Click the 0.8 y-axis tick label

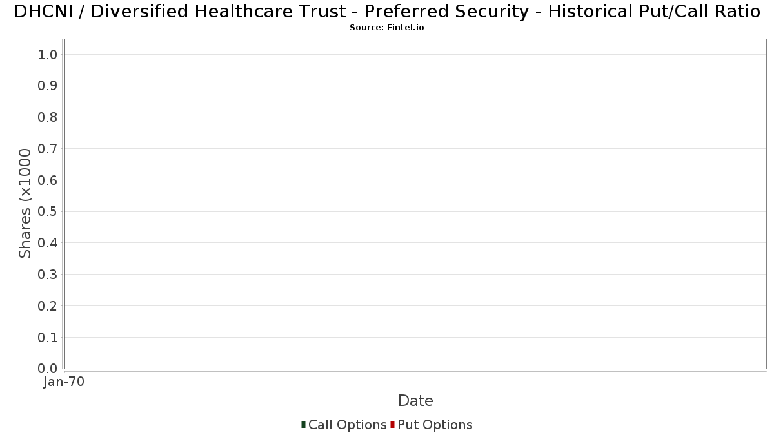tap(48, 117)
